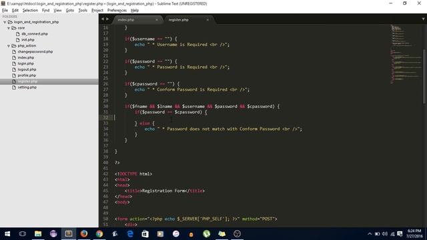Open the Windows Start menu
Image resolution: width=427 pixels, height=240 pixels.
[7, 234]
